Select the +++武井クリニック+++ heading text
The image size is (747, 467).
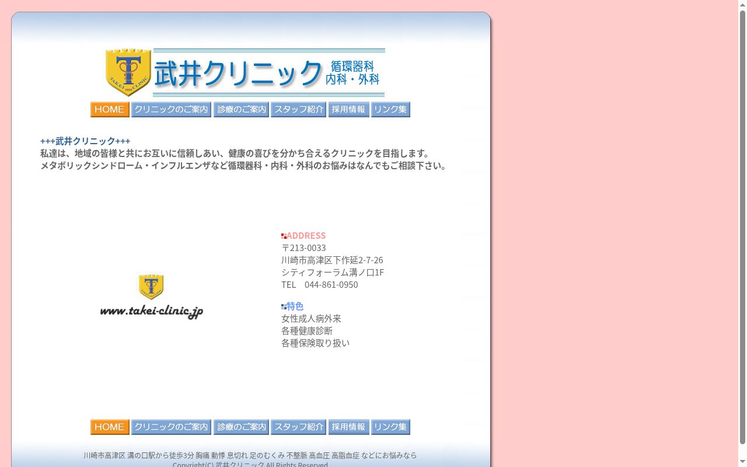85,141
